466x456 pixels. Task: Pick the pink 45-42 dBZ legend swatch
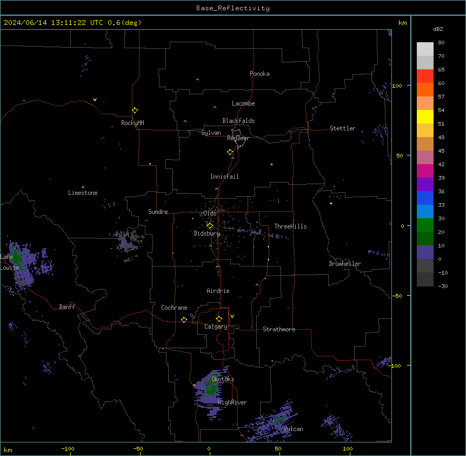pyautogui.click(x=425, y=158)
